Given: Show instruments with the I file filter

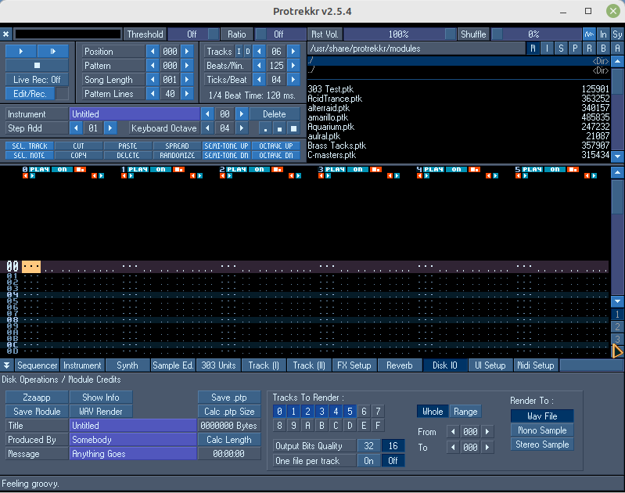Looking at the screenshot, I should point(547,49).
